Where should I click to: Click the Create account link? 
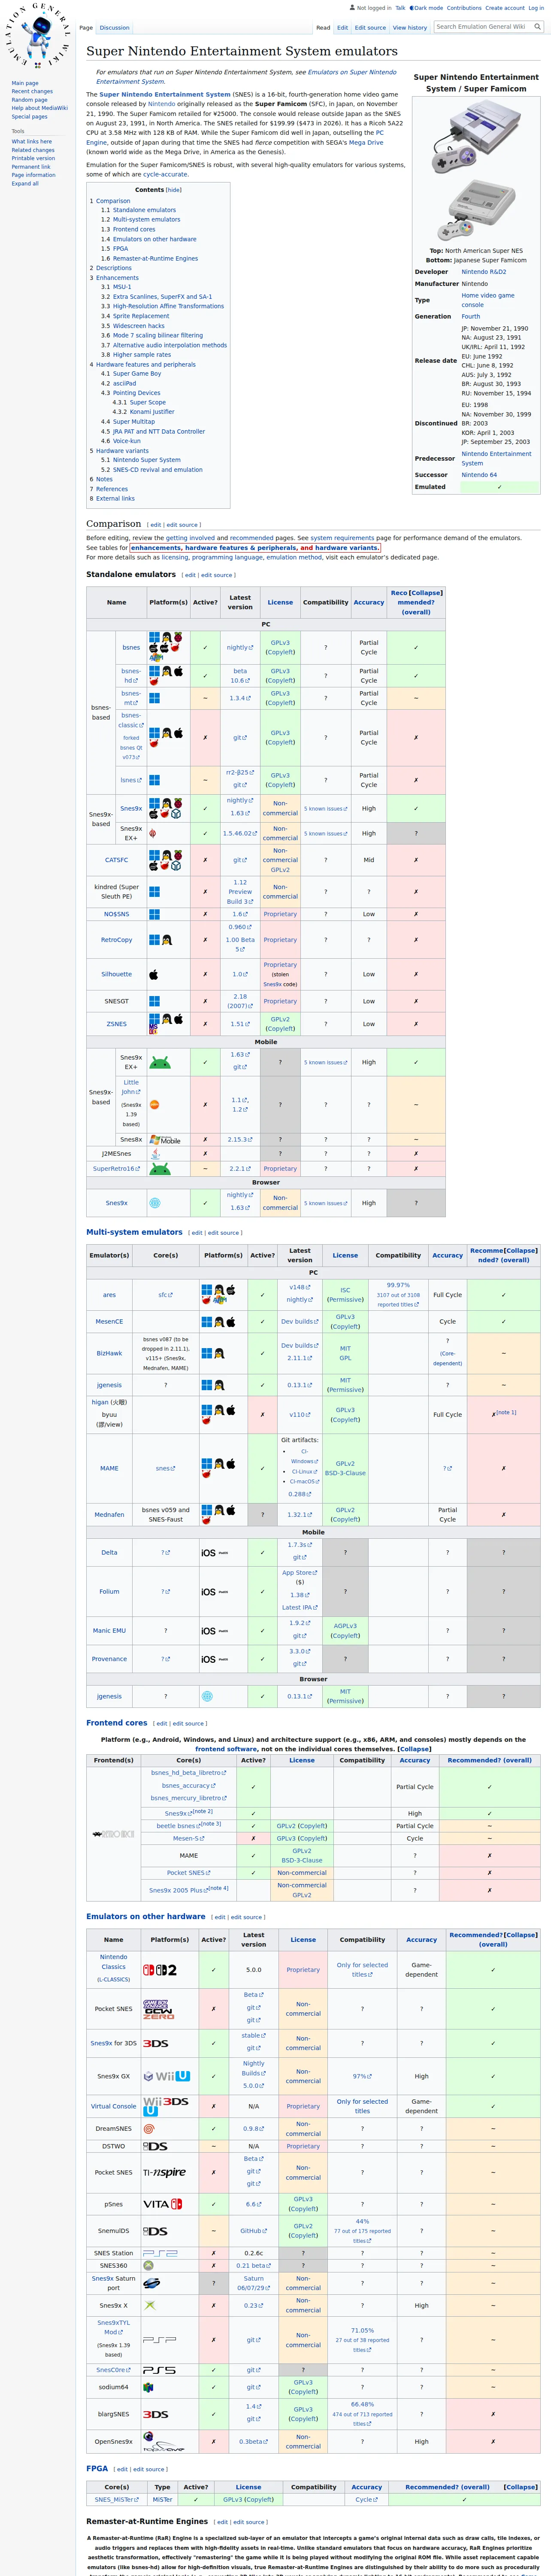tap(505, 8)
